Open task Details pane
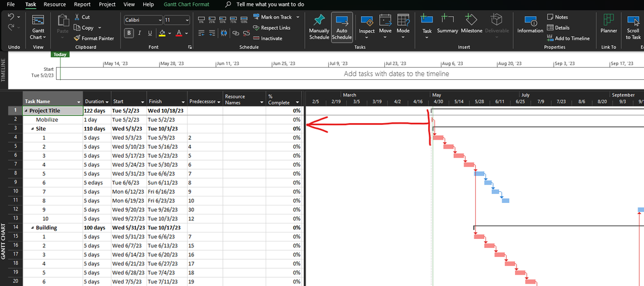644x286 pixels. click(x=558, y=28)
